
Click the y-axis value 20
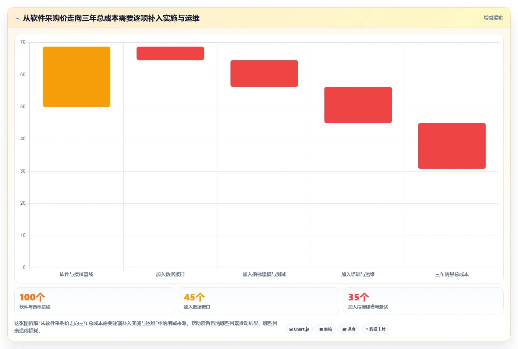click(x=23, y=203)
